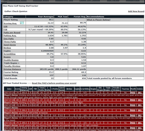Modify the 2007-07-06 round with MOD

(x=133, y=105)
